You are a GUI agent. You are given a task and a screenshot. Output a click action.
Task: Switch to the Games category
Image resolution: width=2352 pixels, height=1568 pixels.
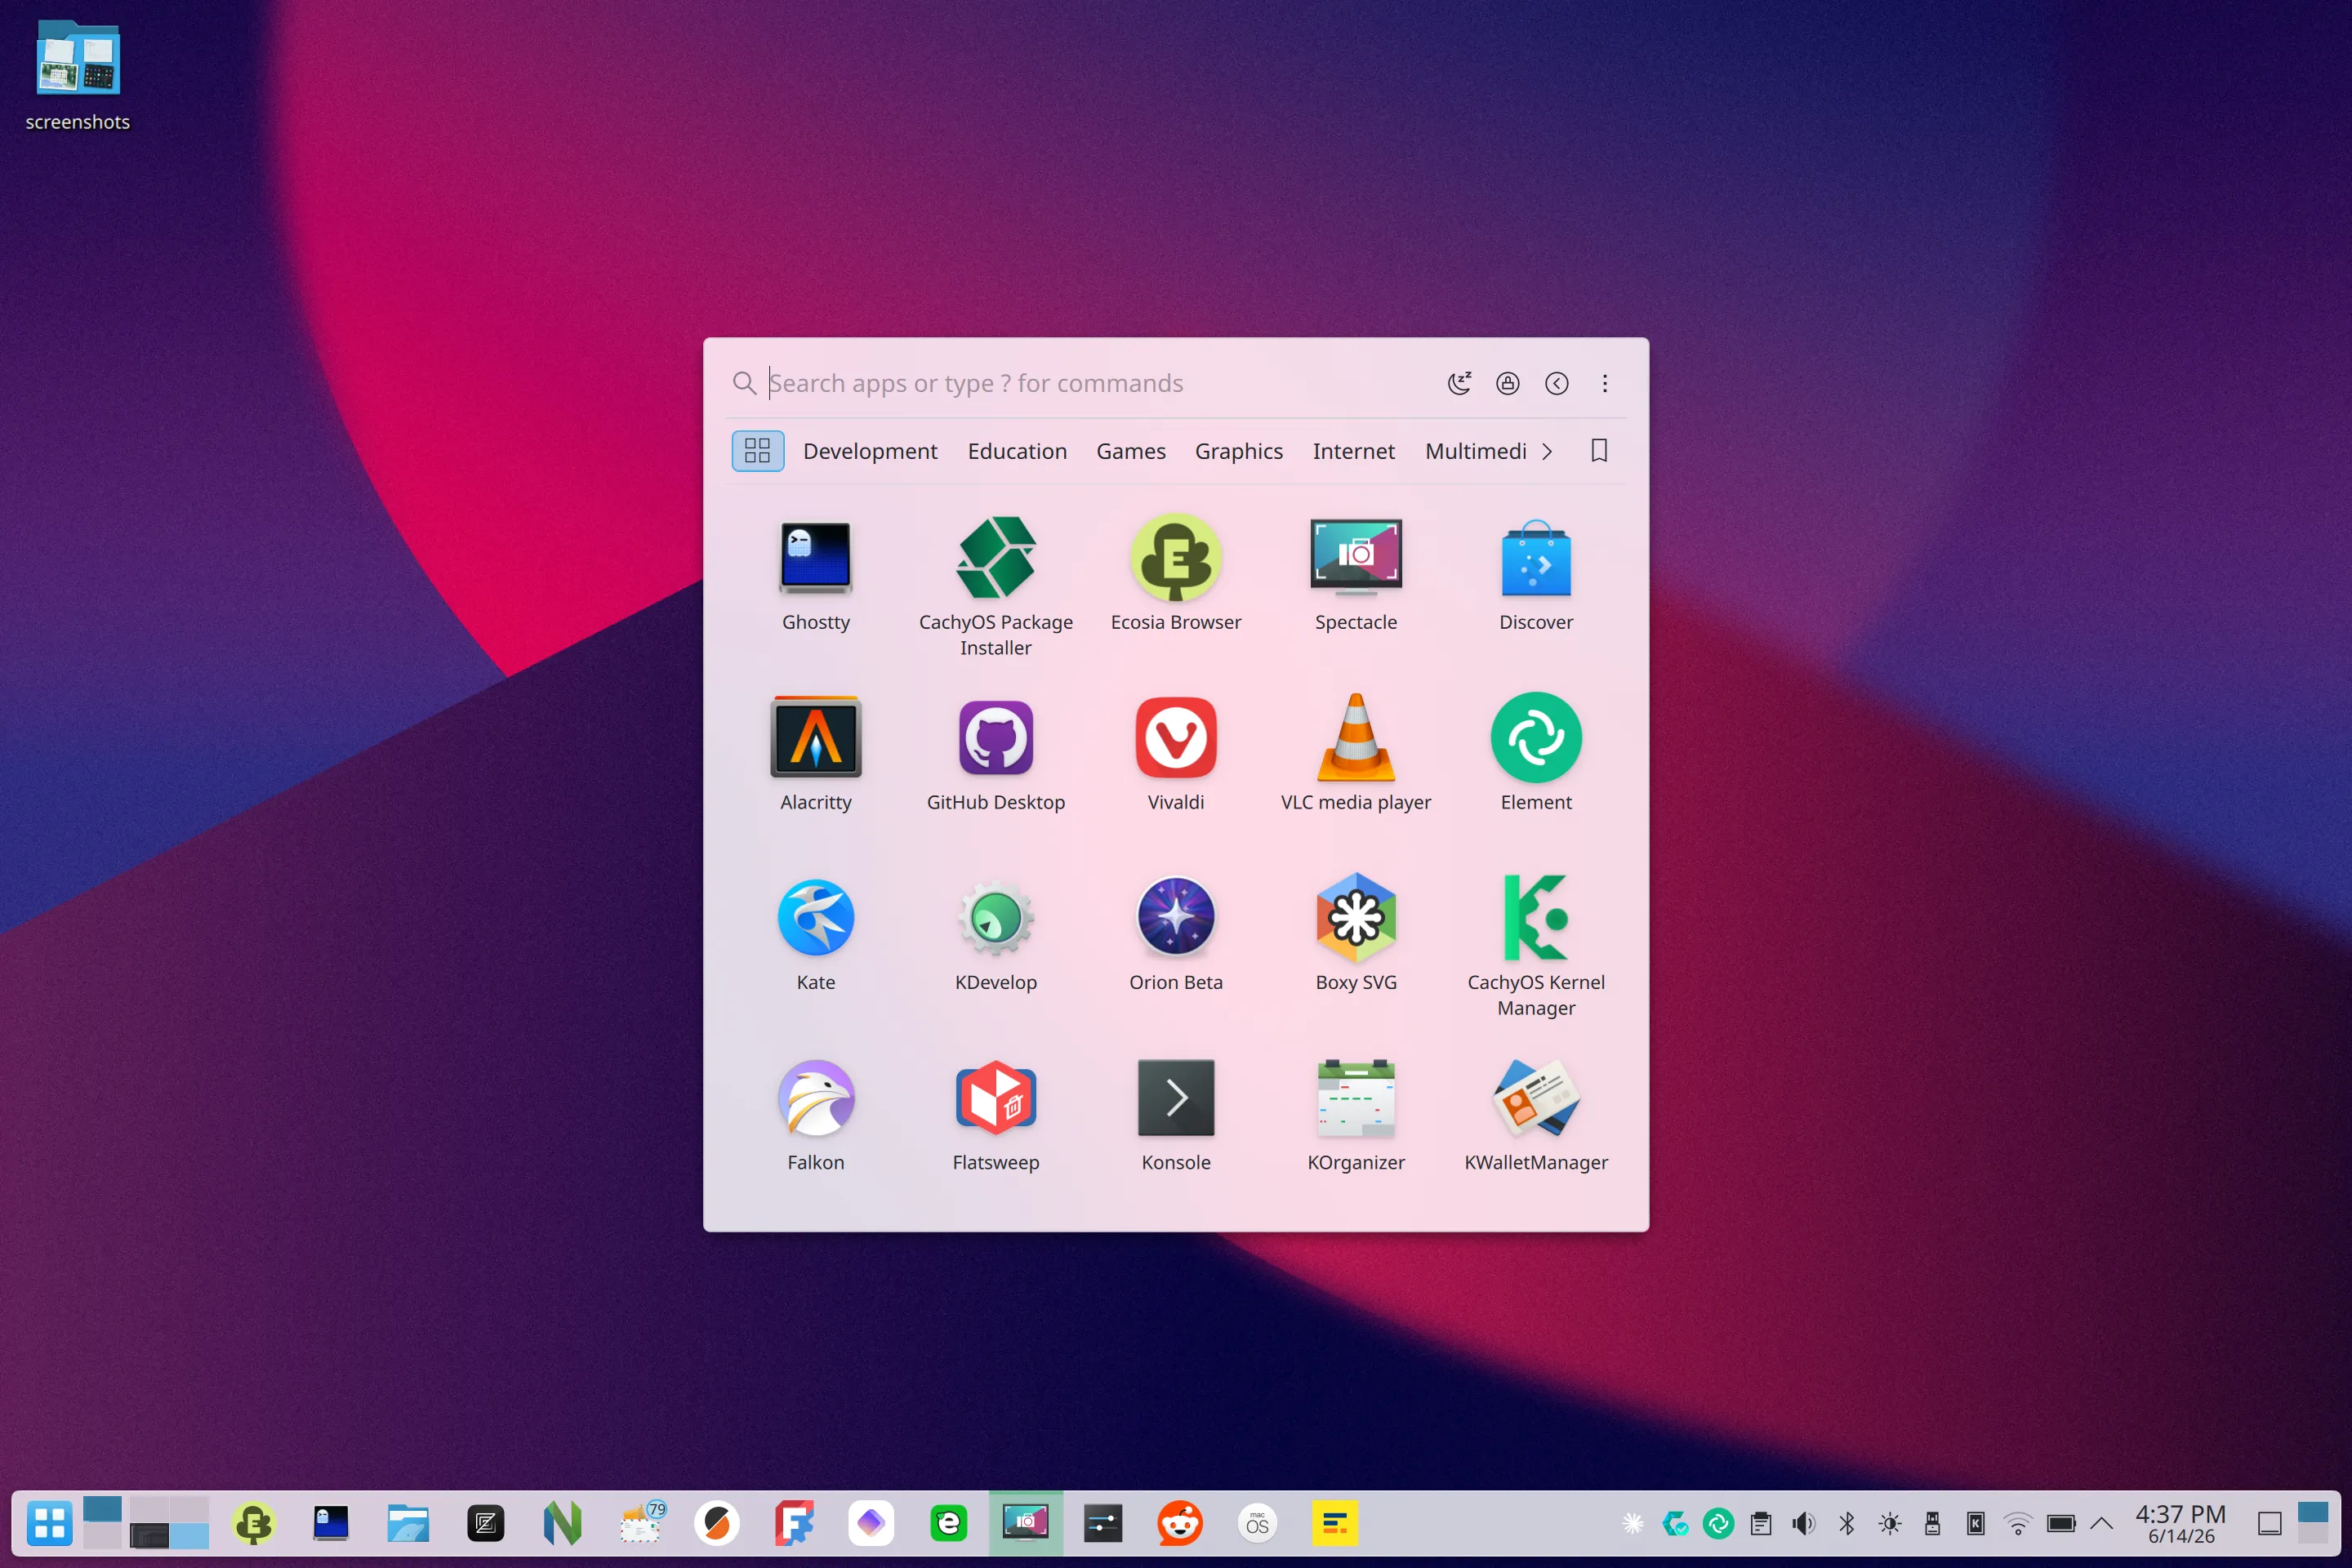click(x=1130, y=451)
